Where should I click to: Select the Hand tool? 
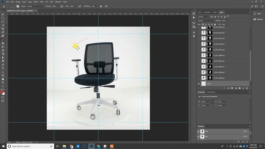point(3,79)
